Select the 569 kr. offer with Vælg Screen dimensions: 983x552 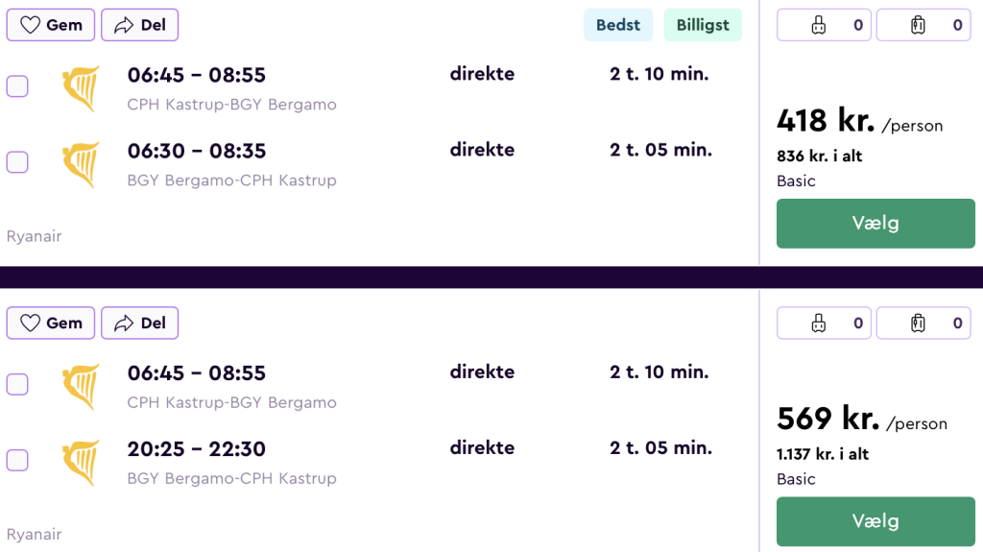[x=875, y=521]
